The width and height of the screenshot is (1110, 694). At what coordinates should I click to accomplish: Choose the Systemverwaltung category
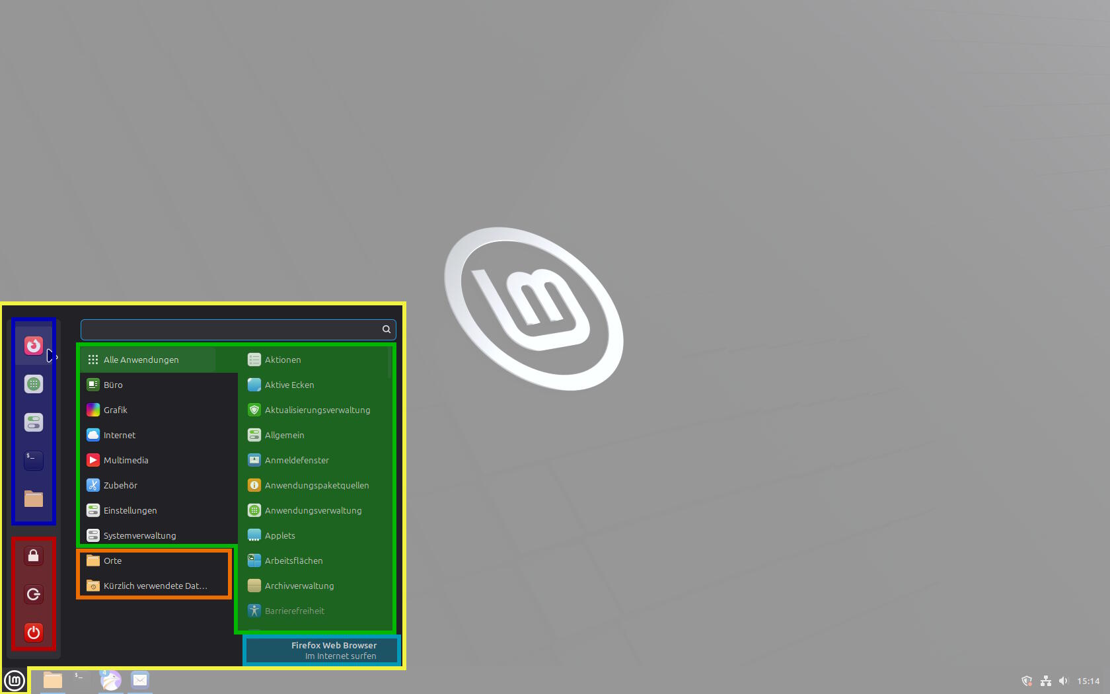(159, 535)
